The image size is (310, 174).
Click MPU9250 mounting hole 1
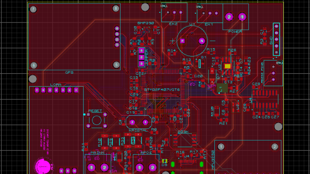(221, 147)
